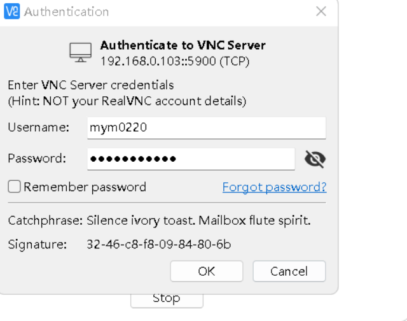Click the Username: label
407x321 pixels.
click(x=39, y=127)
